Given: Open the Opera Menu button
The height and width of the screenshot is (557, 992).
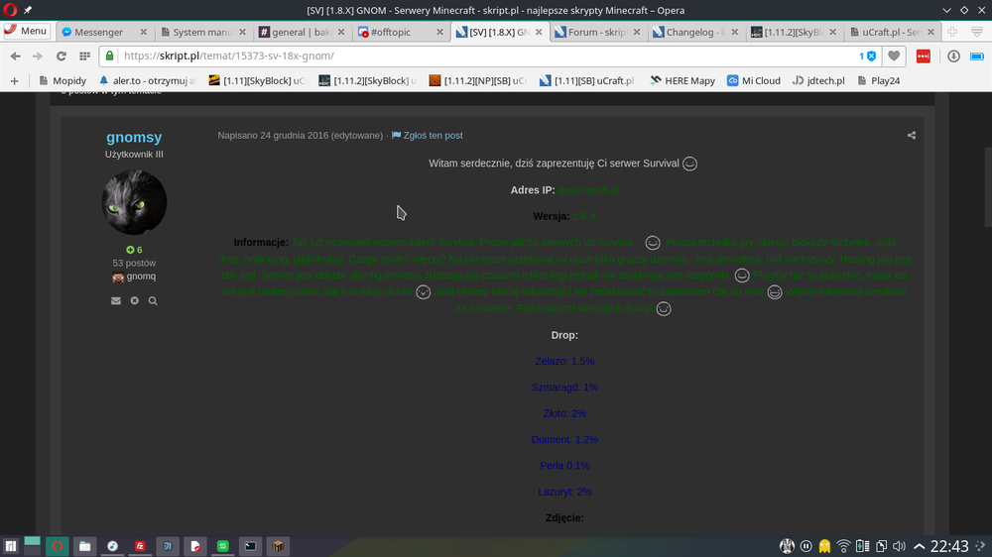Looking at the screenshot, I should coord(26,31).
